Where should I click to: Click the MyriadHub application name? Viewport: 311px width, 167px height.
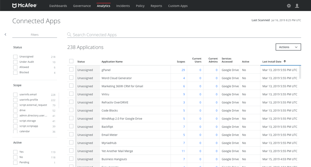coord(109,143)
